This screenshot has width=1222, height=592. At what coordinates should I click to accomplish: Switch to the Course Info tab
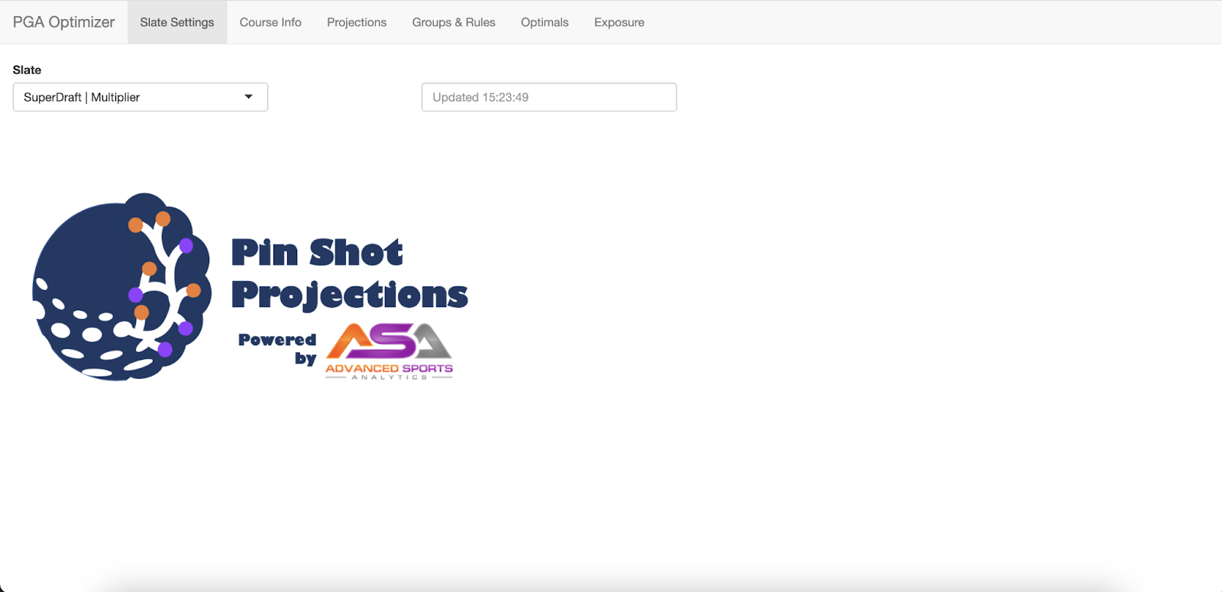click(x=270, y=22)
